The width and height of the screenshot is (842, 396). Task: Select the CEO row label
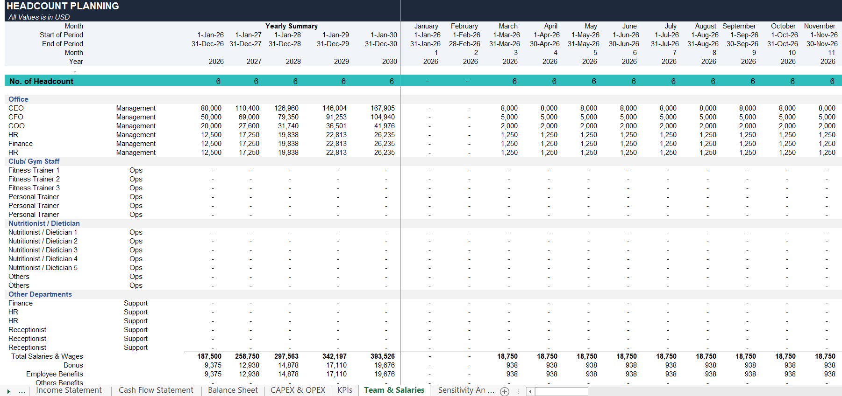(x=16, y=108)
